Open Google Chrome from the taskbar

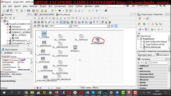pos(26,93)
